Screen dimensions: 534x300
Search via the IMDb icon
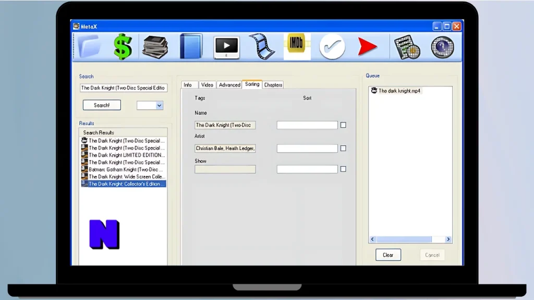click(x=297, y=46)
